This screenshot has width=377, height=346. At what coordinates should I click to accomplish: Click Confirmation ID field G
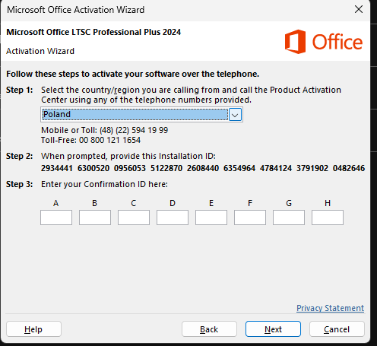[289, 217]
